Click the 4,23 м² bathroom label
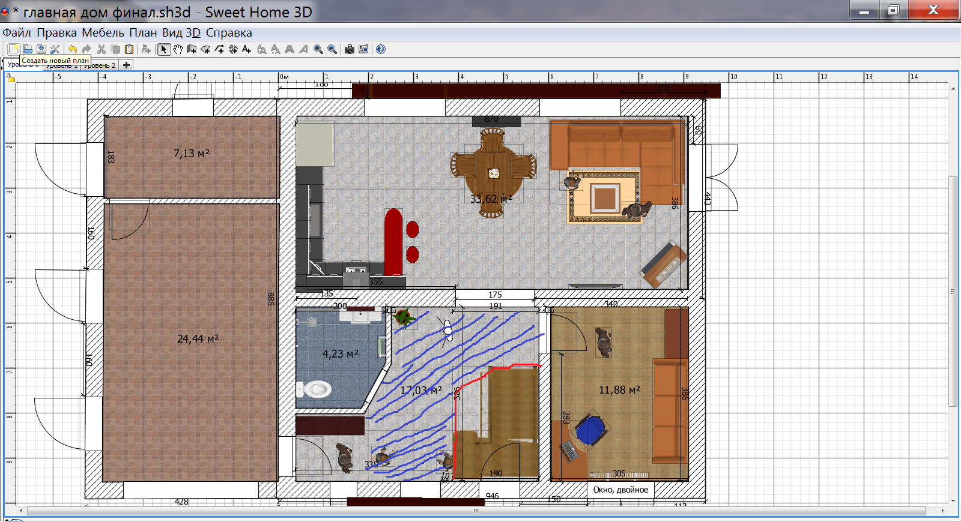The image size is (961, 522). tap(340, 354)
